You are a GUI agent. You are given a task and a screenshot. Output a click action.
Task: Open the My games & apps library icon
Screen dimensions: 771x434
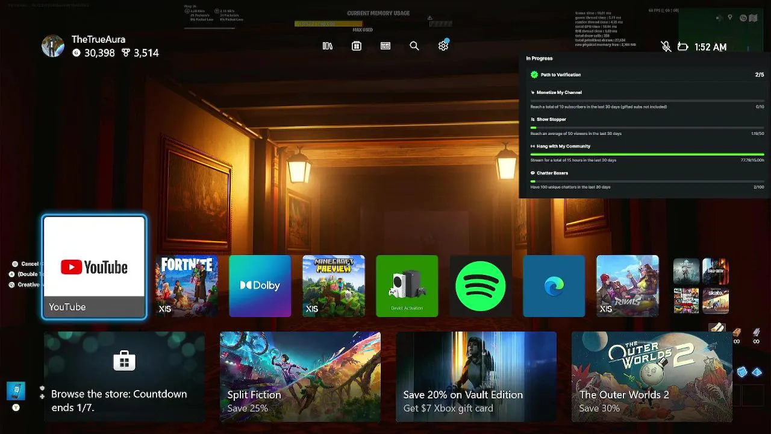click(328, 46)
